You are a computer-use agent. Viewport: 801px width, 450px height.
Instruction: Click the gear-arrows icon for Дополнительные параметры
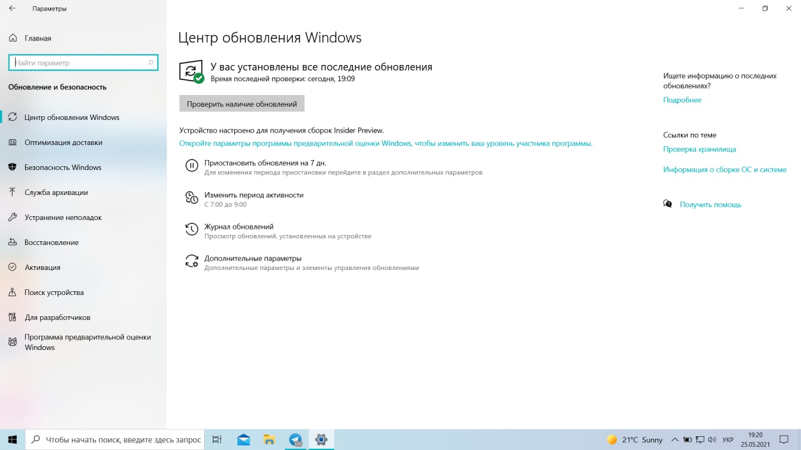[191, 261]
